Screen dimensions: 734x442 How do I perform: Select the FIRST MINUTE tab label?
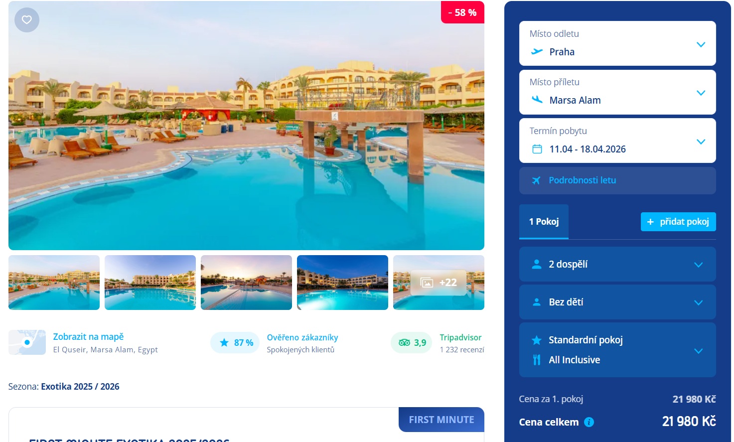tap(441, 420)
